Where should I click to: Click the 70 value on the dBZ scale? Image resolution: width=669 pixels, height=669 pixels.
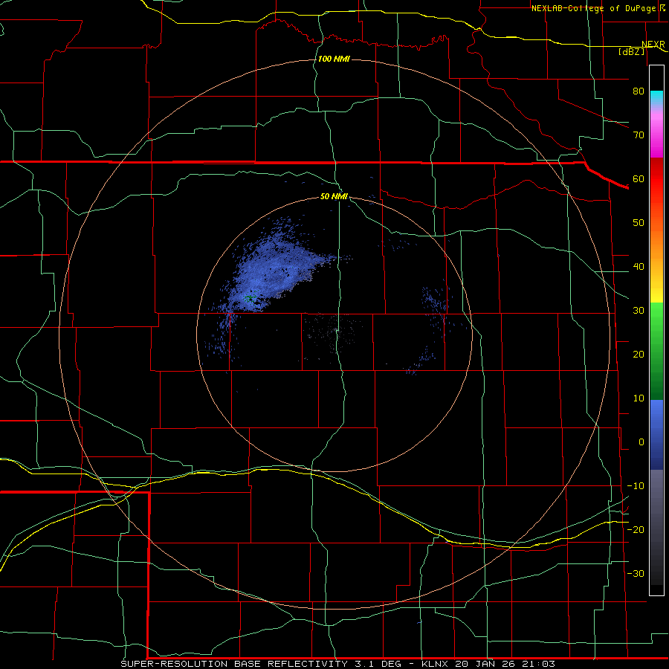click(x=639, y=135)
